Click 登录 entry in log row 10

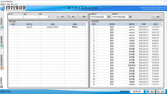pyautogui.click(x=112, y=52)
